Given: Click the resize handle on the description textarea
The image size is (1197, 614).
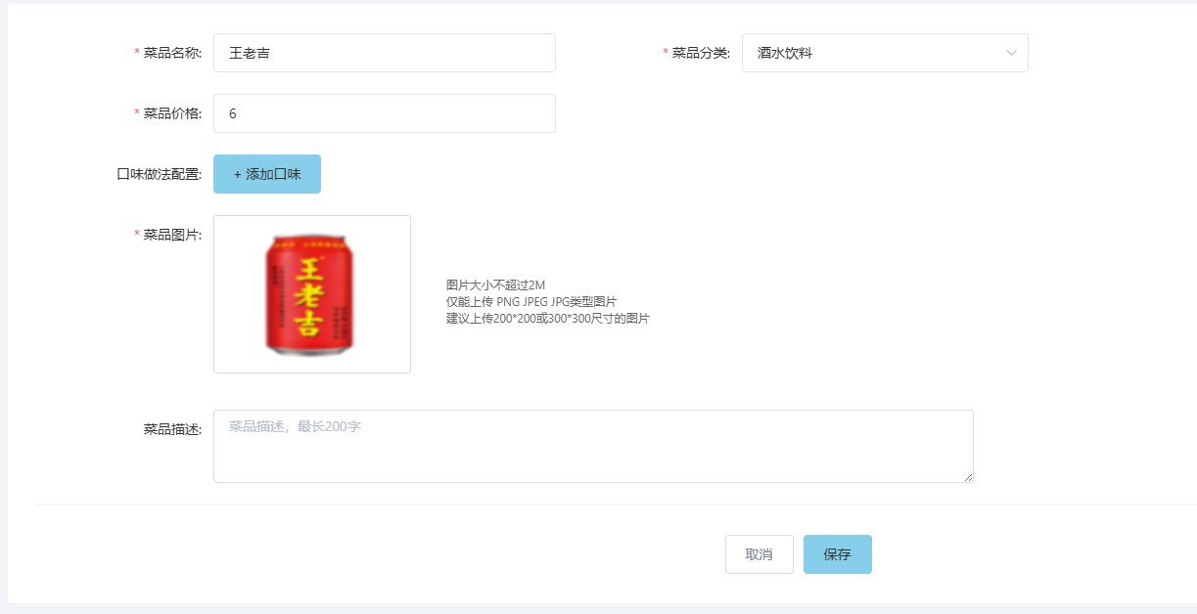Looking at the screenshot, I should [x=968, y=477].
